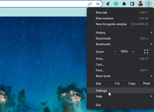Click the share page icon in address bar

coord(90,4)
